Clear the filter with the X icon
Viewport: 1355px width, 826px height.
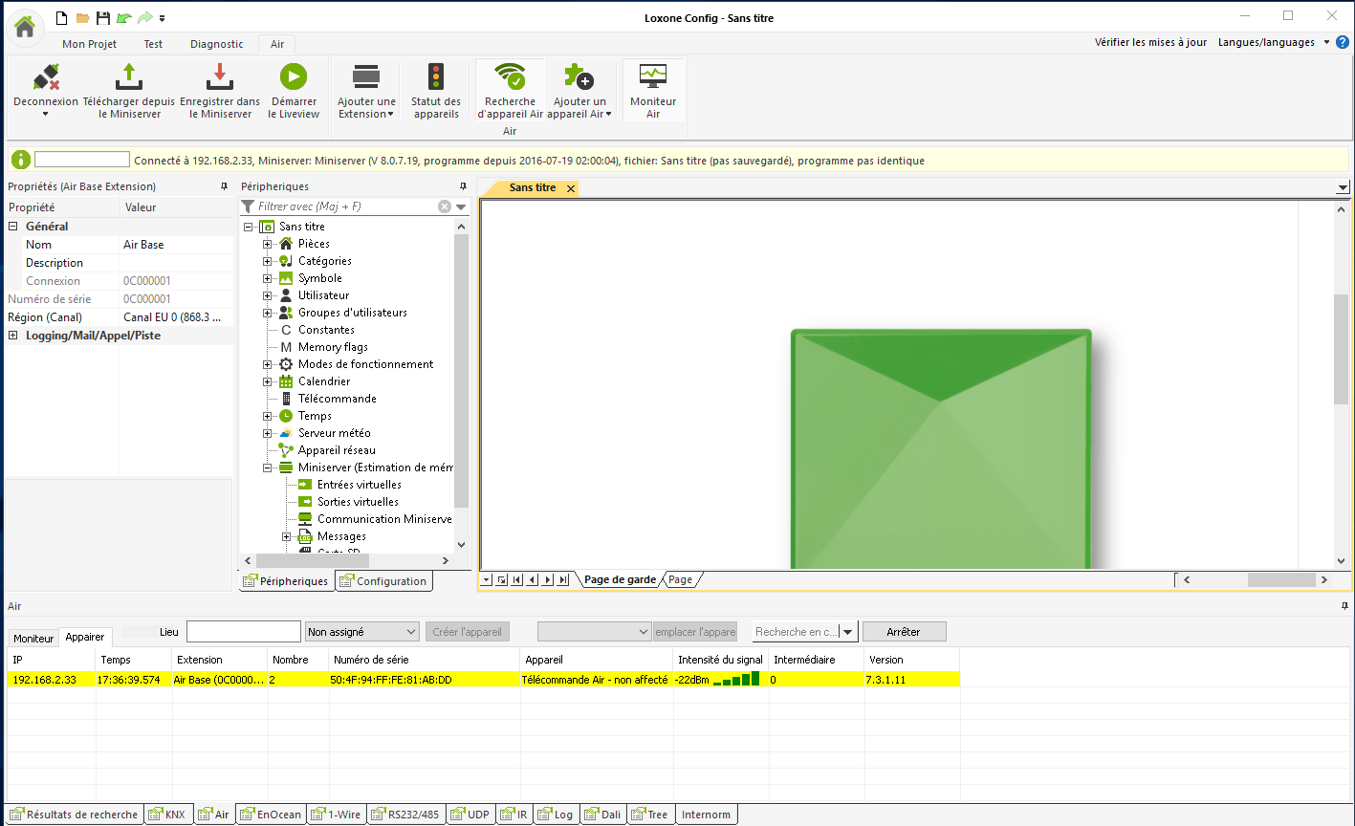(445, 206)
